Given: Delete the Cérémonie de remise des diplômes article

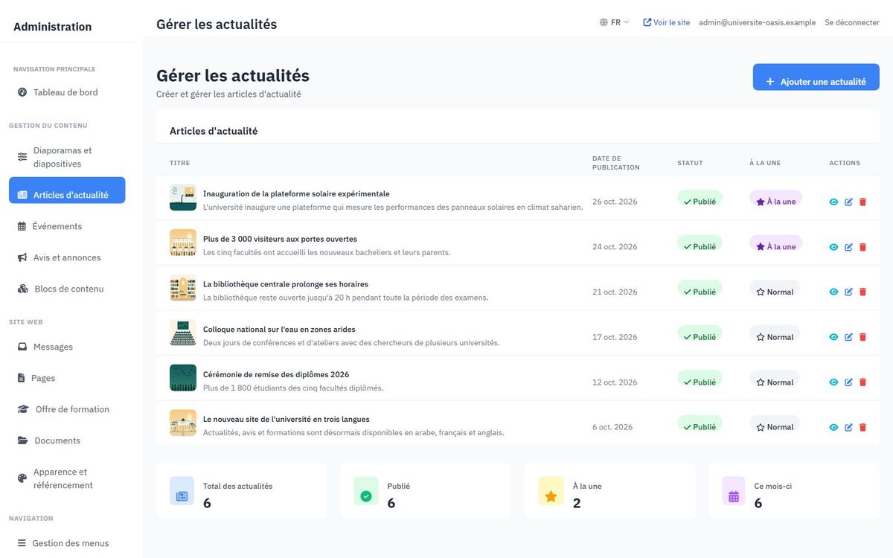Looking at the screenshot, I should (x=862, y=382).
